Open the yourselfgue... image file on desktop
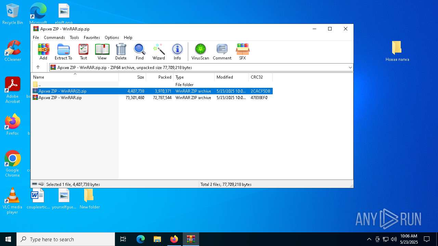 pyautogui.click(x=64, y=199)
